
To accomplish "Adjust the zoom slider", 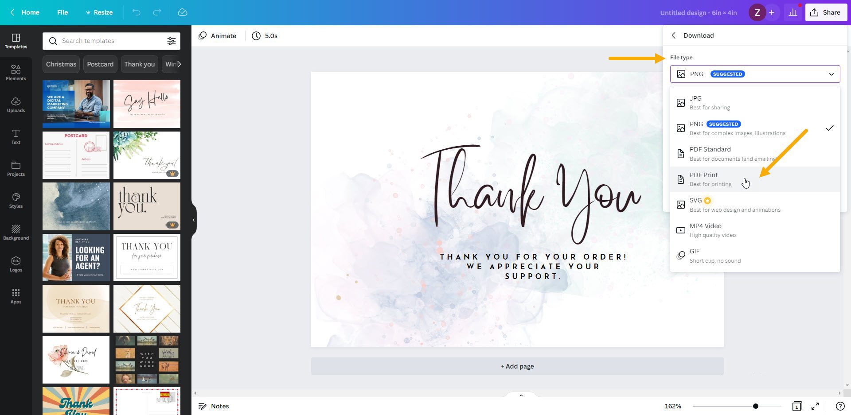I will tap(755, 405).
